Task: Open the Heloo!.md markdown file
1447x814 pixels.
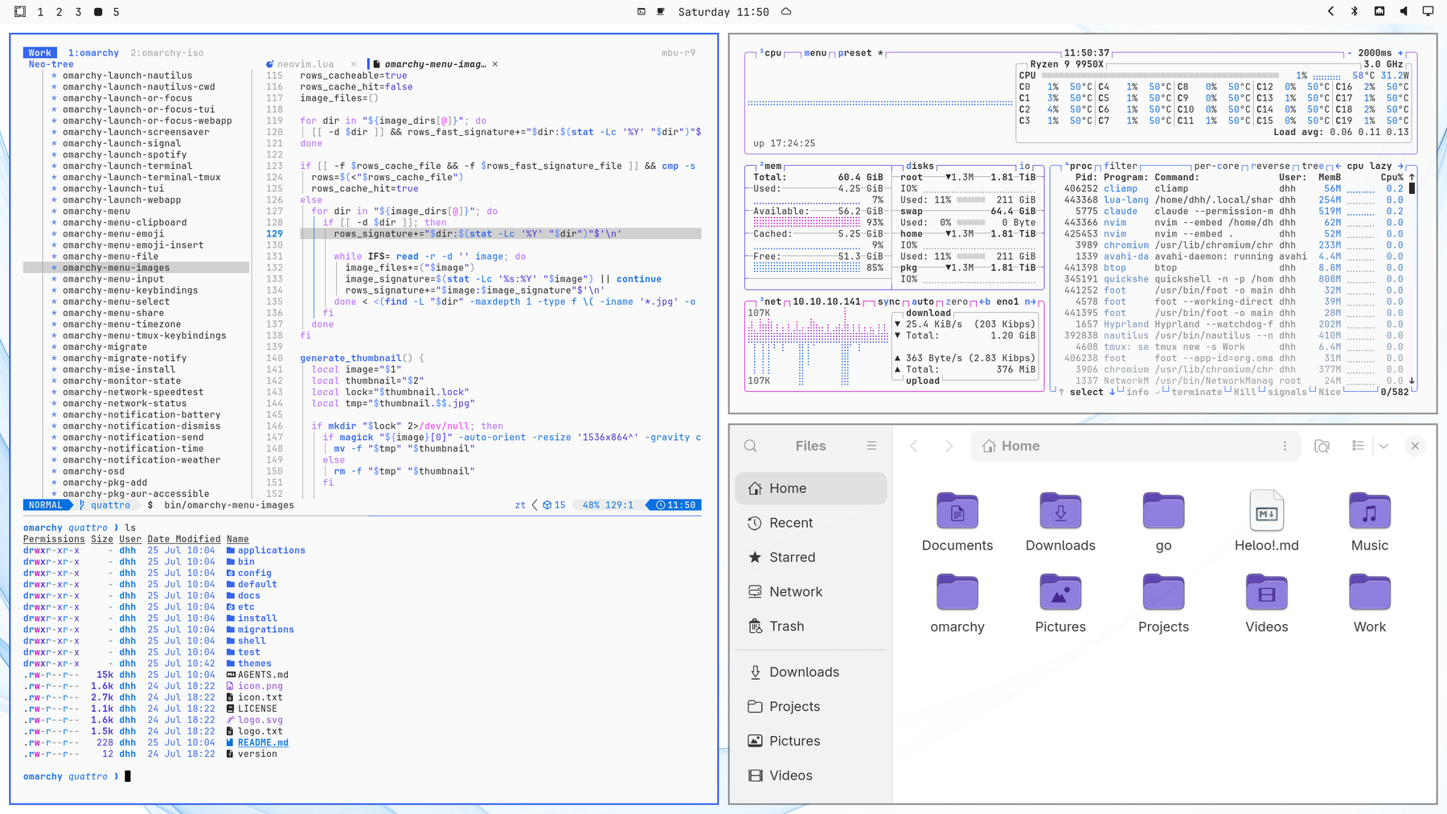Action: pos(1266,521)
